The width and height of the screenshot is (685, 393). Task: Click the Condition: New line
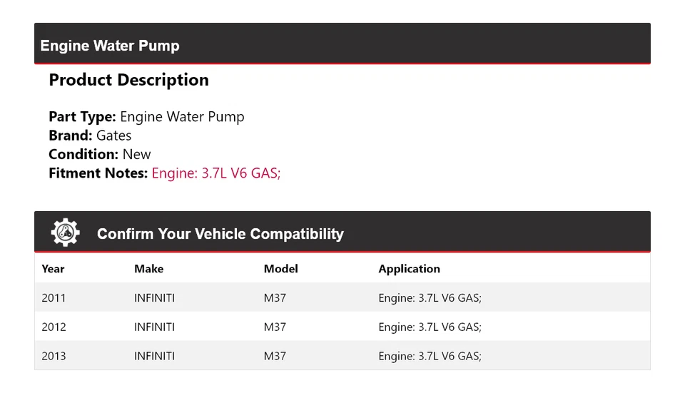point(100,154)
